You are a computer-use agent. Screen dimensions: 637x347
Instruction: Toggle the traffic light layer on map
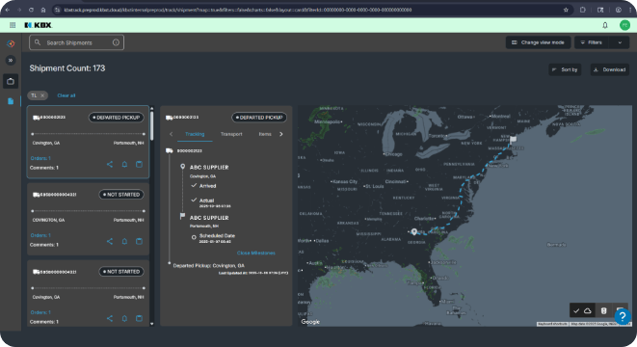[x=603, y=310]
